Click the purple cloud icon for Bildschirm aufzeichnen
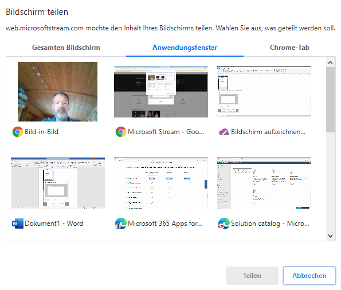This screenshot has width=341, height=290. coord(224,132)
